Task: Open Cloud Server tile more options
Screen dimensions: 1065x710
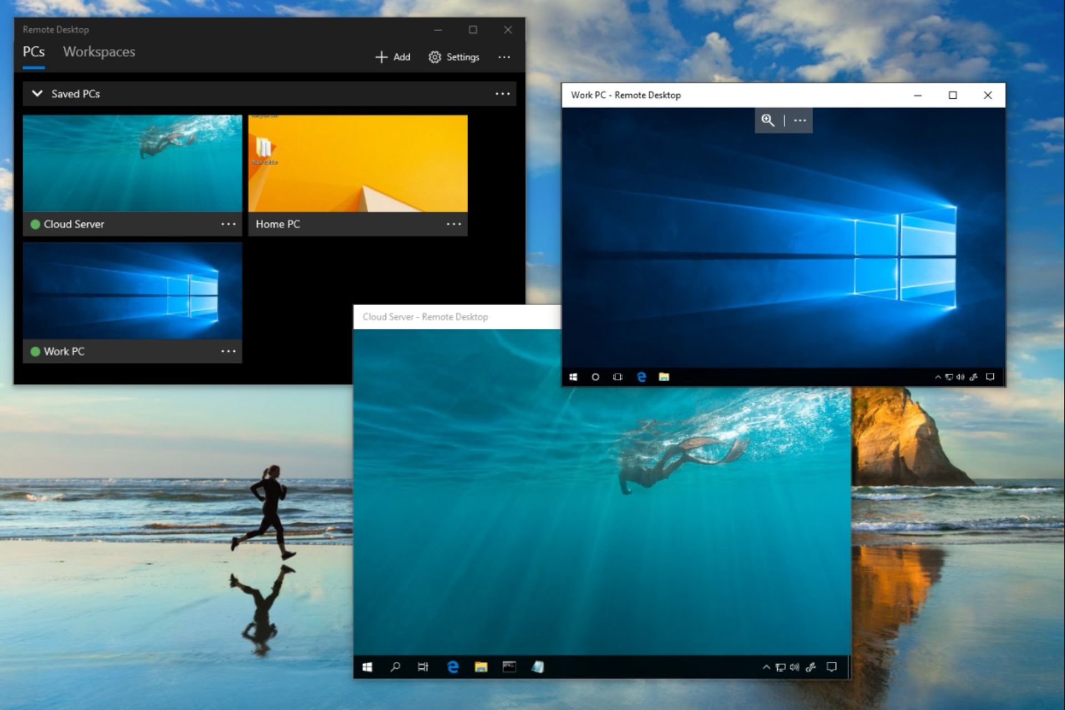Action: (229, 224)
